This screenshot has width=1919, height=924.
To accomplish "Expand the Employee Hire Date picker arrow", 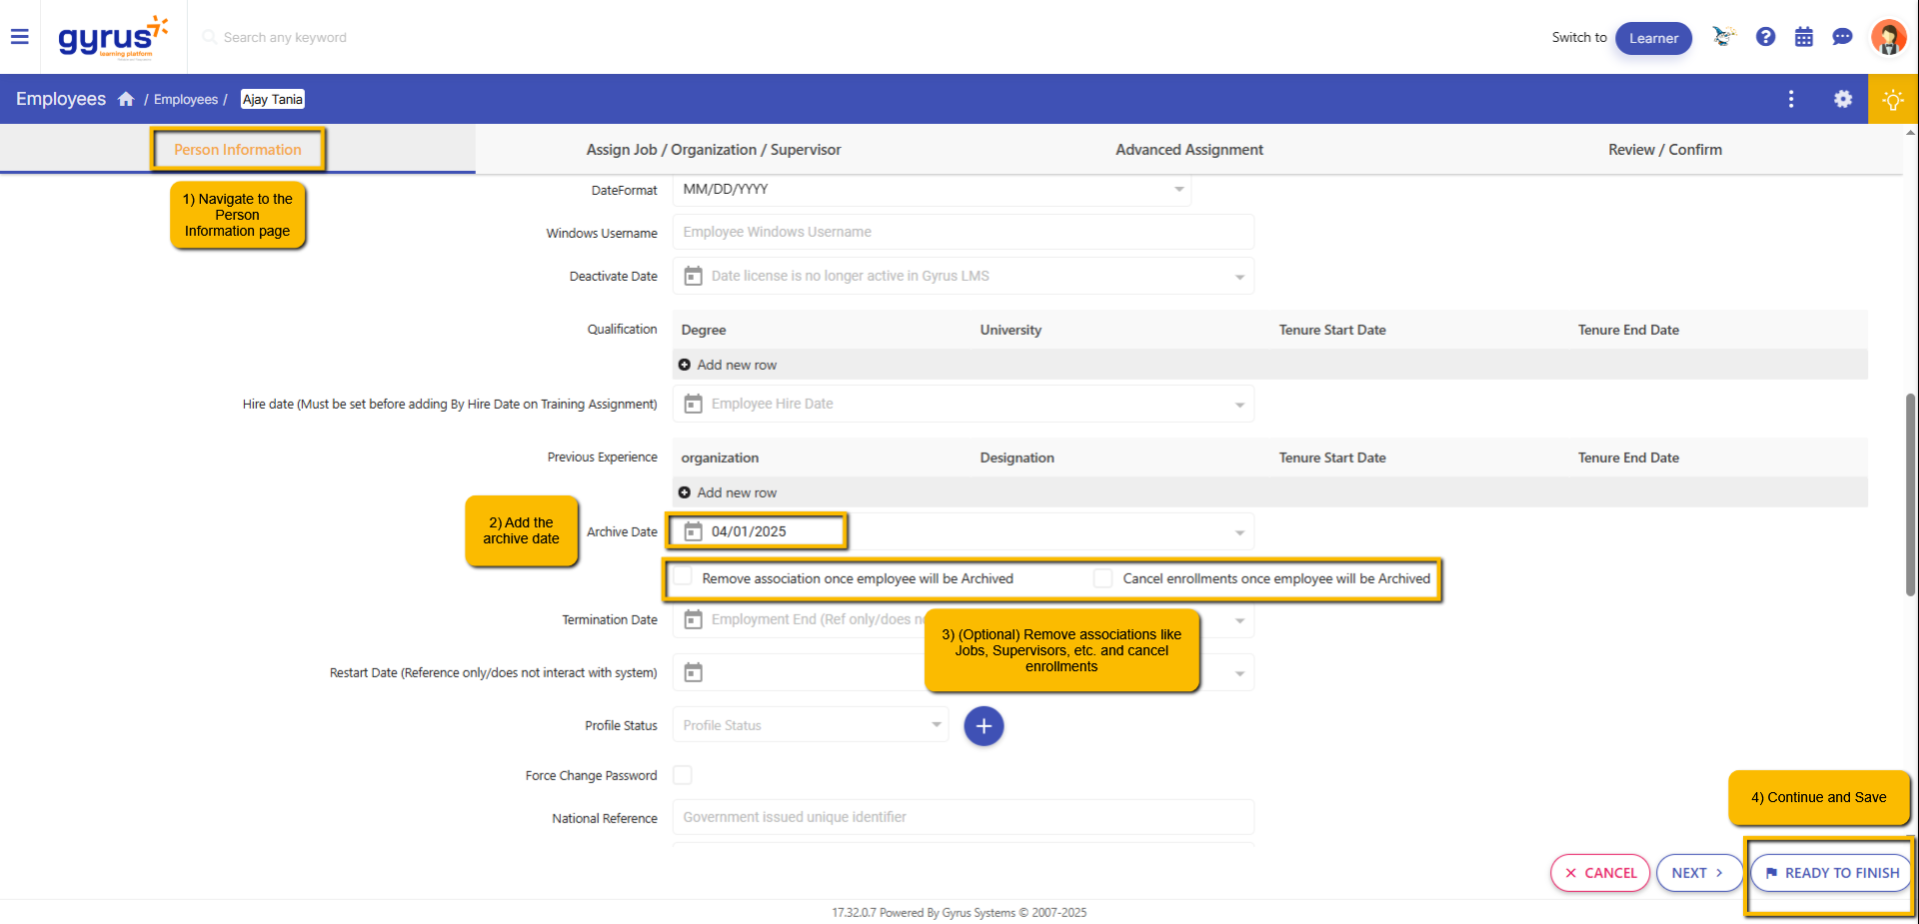I will [1239, 405].
